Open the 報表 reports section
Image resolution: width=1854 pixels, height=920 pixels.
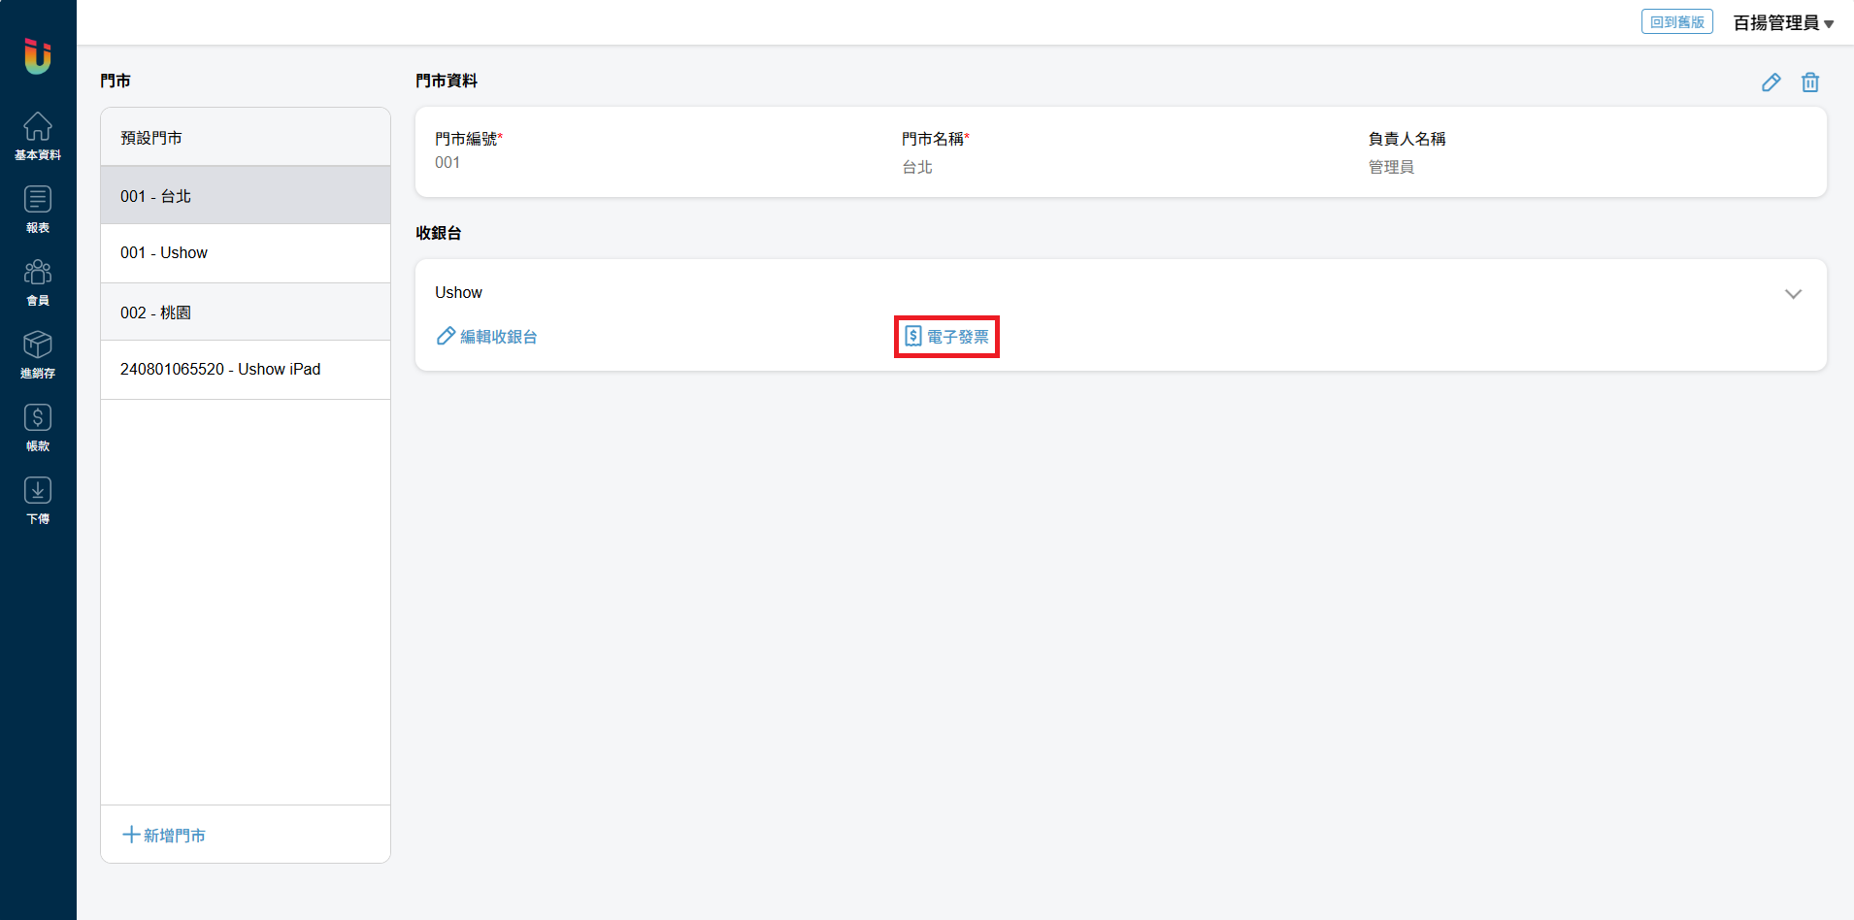coord(38,209)
